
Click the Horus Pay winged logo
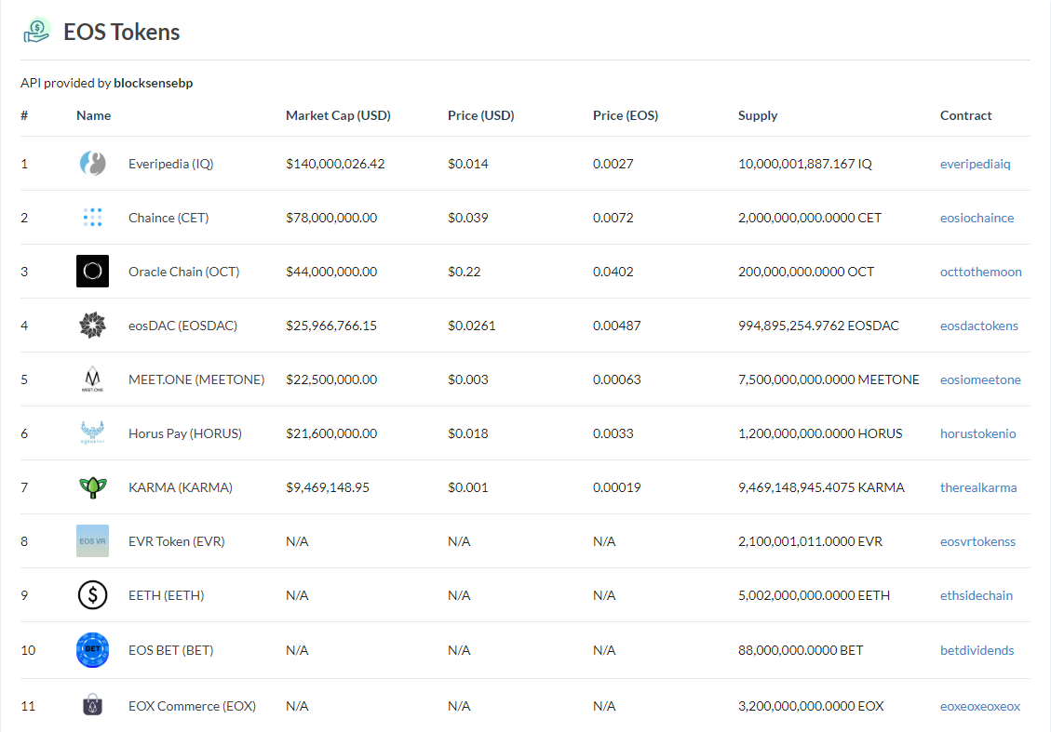click(92, 433)
